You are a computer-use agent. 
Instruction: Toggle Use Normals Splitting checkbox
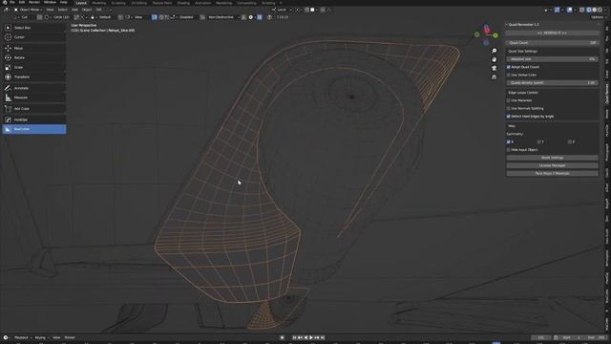508,108
